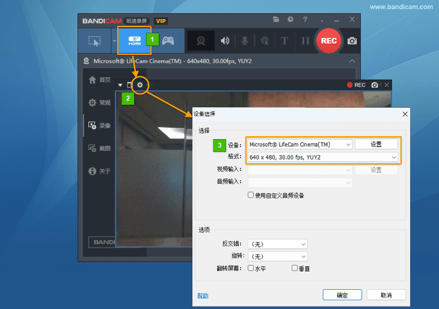Viewport: 439px width, 309px height.
Task: Open the output folder icon
Action: pyautogui.click(x=276, y=19)
